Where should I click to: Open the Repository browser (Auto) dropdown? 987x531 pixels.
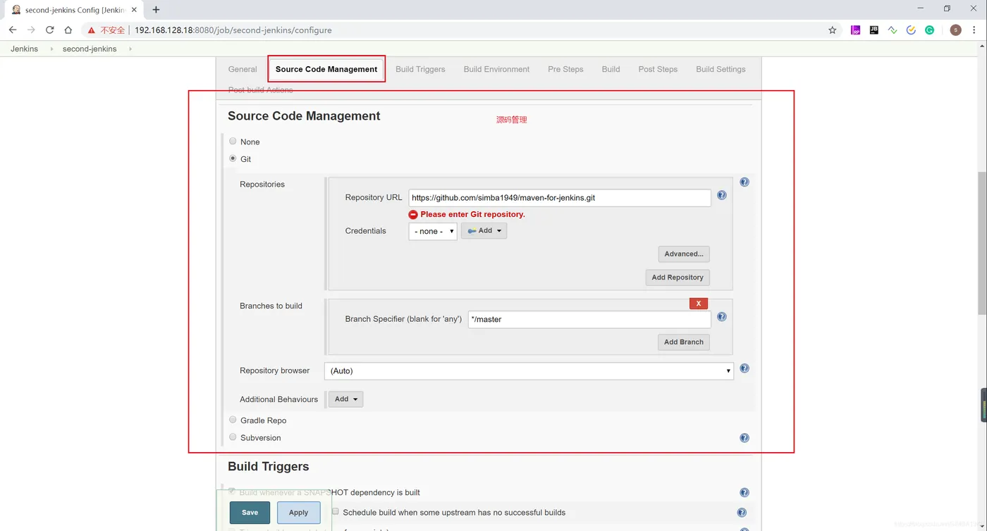coord(529,370)
